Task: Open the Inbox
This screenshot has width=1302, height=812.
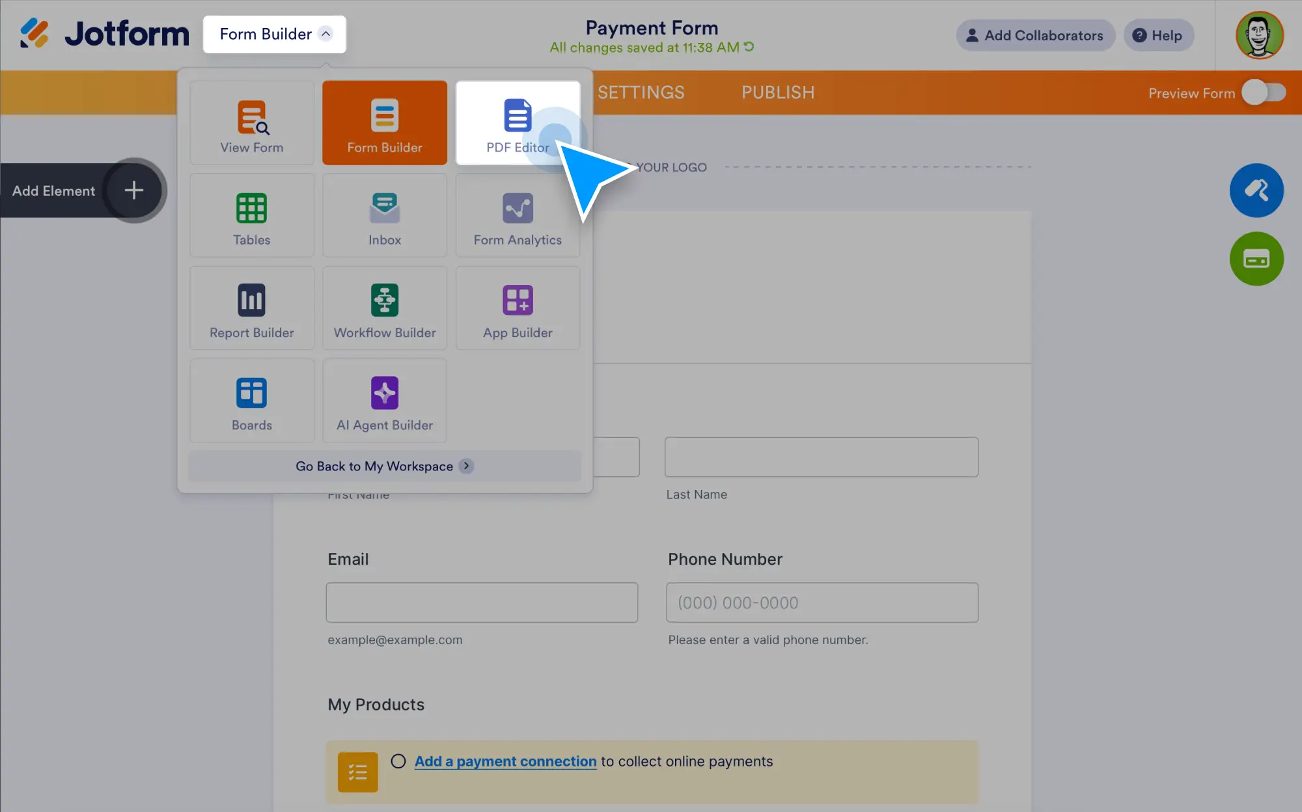Action: tap(384, 215)
